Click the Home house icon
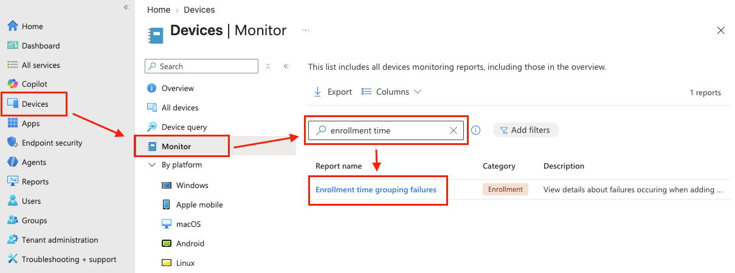Image resolution: width=735 pixels, height=273 pixels. (12, 26)
